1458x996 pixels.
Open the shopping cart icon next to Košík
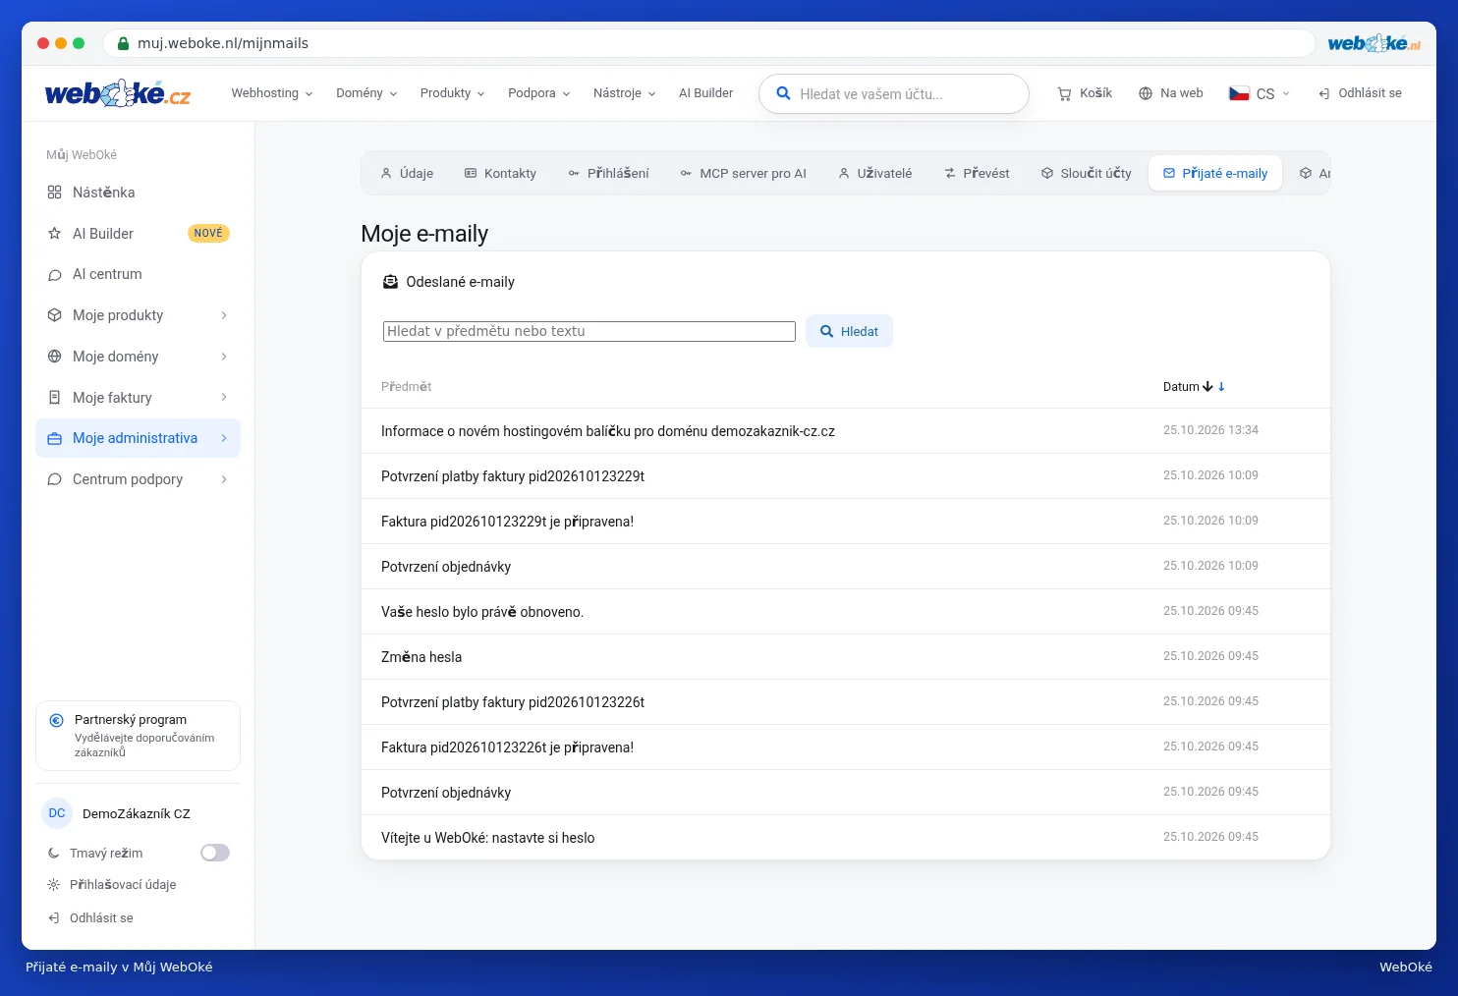tap(1064, 93)
